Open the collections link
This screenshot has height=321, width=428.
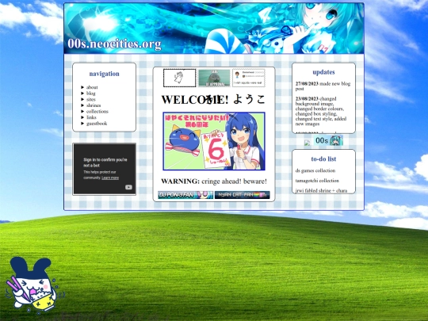point(97,112)
